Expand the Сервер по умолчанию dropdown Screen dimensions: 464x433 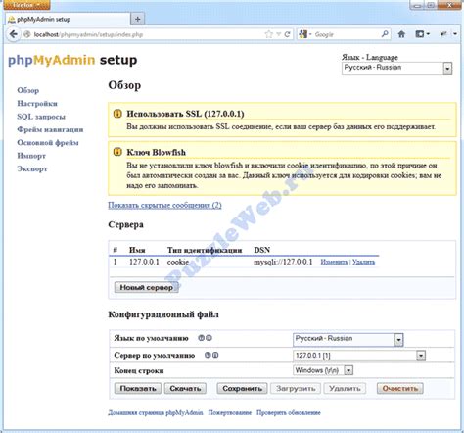tap(421, 355)
